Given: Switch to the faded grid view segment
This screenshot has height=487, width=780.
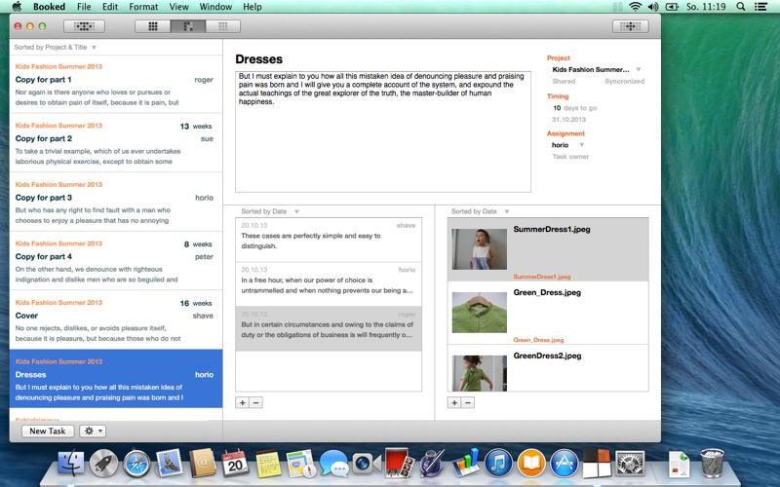Looking at the screenshot, I should (x=223, y=26).
